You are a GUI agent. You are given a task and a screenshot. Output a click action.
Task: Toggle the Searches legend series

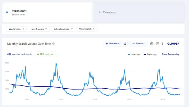click(x=134, y=55)
